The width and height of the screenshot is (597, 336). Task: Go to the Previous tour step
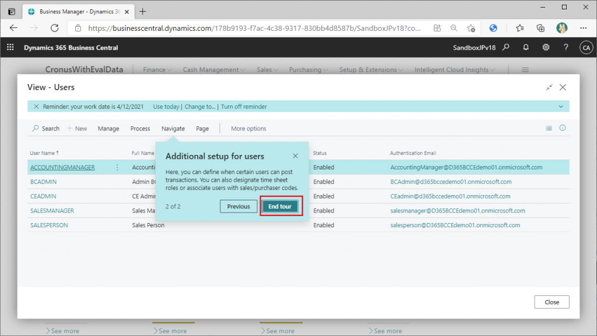coord(238,206)
